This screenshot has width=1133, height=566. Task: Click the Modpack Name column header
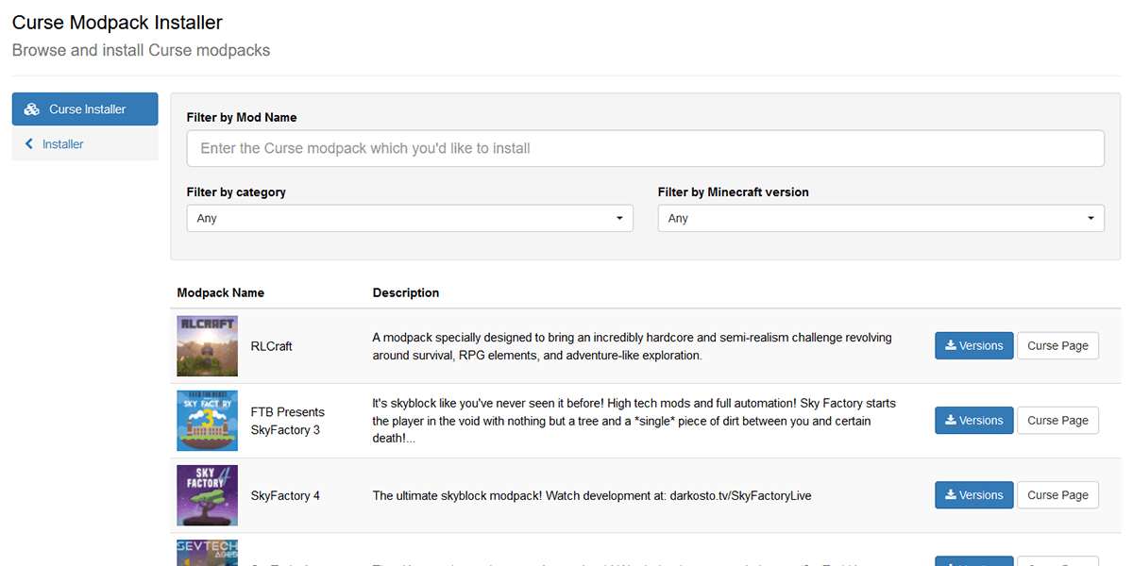[x=221, y=292]
